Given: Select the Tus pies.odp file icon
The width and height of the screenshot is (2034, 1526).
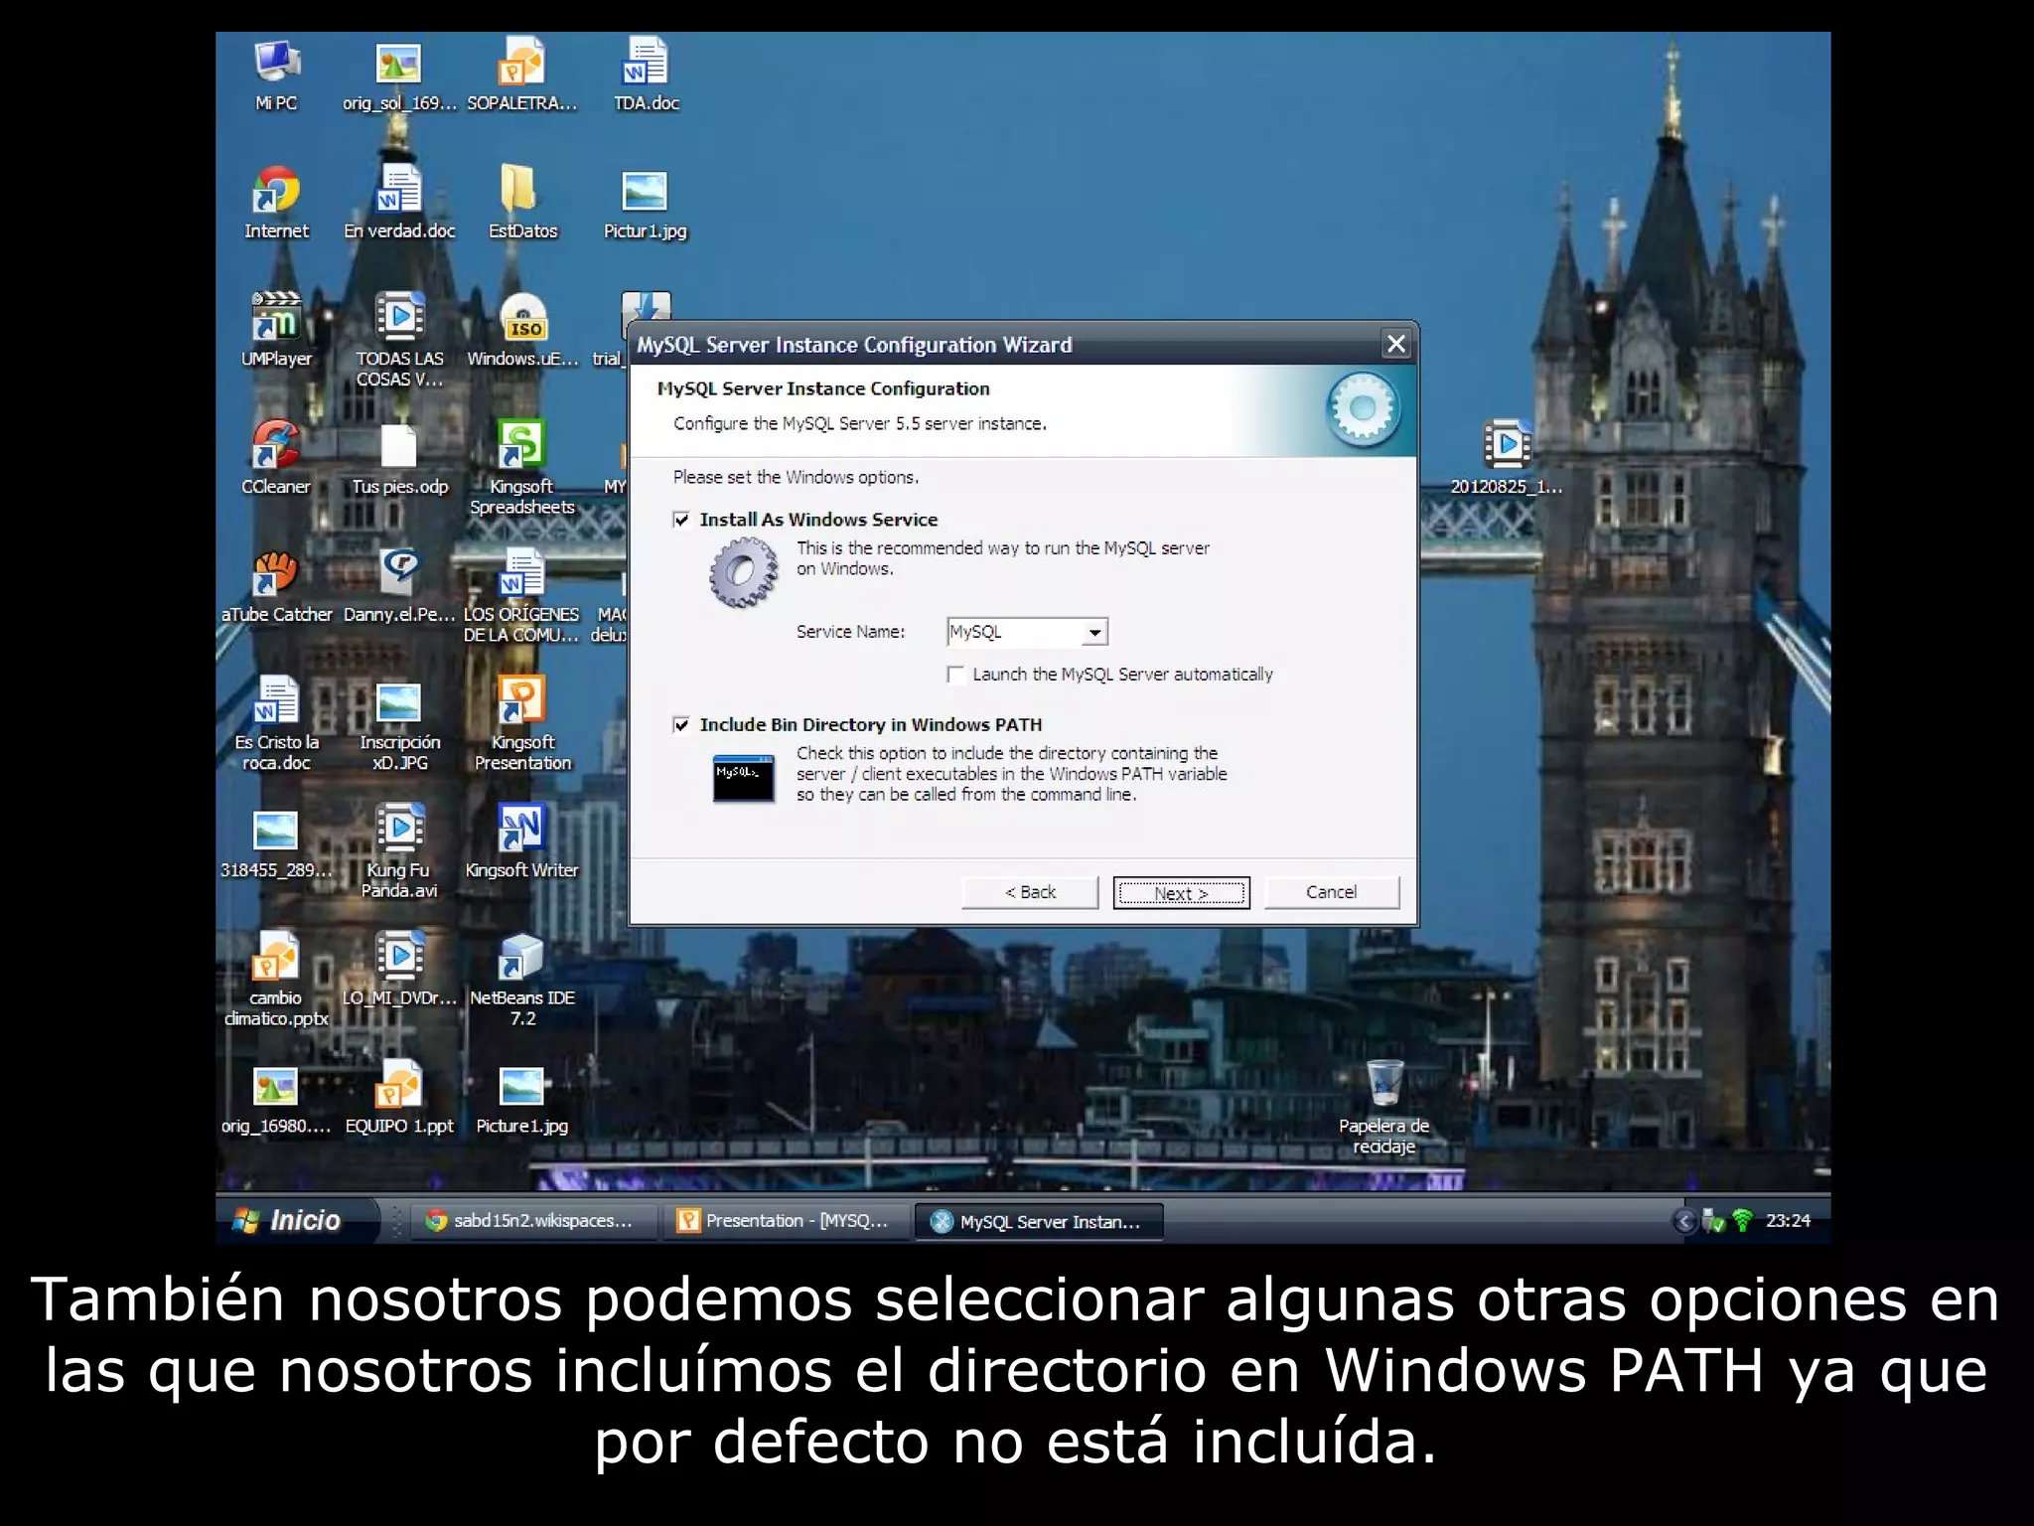Looking at the screenshot, I should point(399,459).
